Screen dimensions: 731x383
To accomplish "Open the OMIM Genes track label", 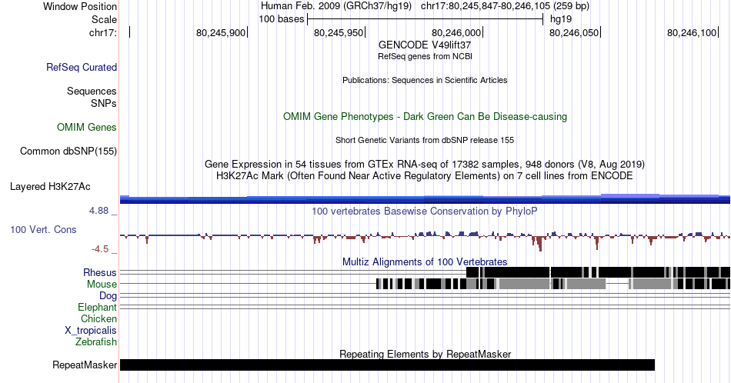I will pos(87,127).
